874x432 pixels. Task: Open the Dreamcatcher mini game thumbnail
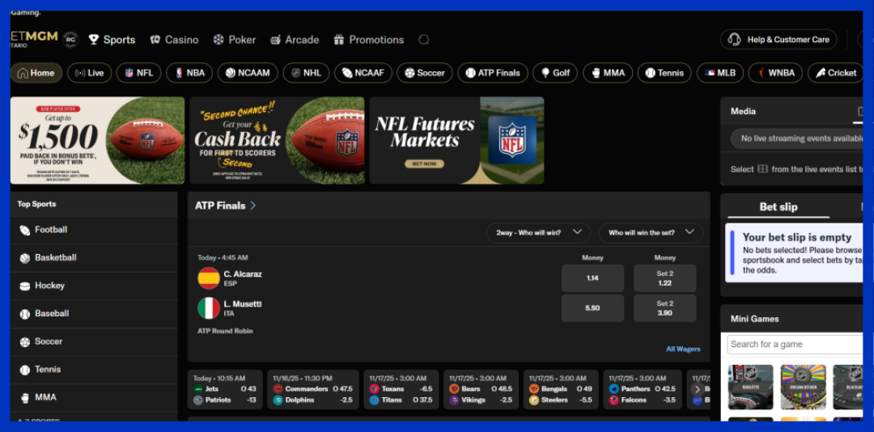[803, 387]
